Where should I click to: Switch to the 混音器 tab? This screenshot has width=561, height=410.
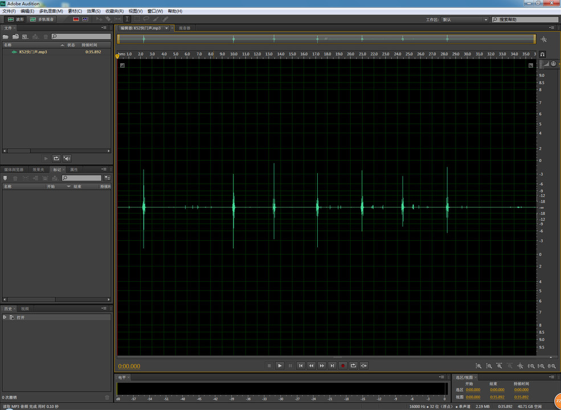pos(185,28)
